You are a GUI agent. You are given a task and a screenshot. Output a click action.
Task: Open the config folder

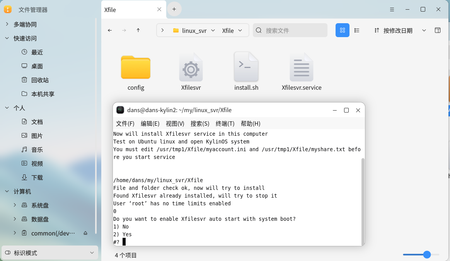tap(136, 72)
